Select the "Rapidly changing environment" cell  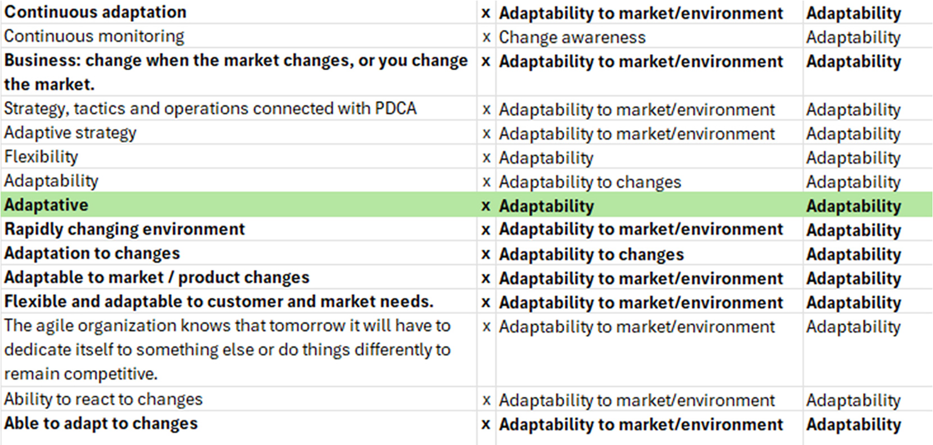pos(124,229)
